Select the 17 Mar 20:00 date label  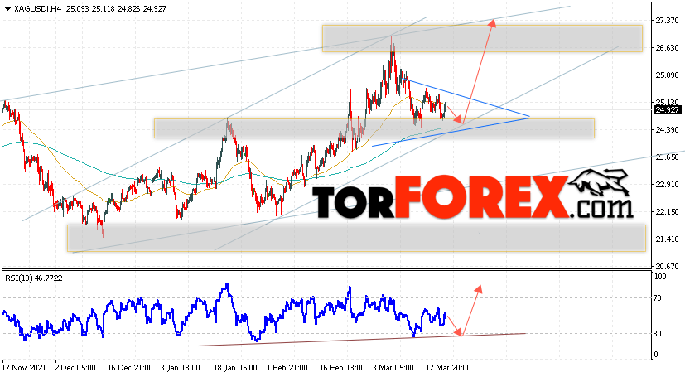(449, 367)
